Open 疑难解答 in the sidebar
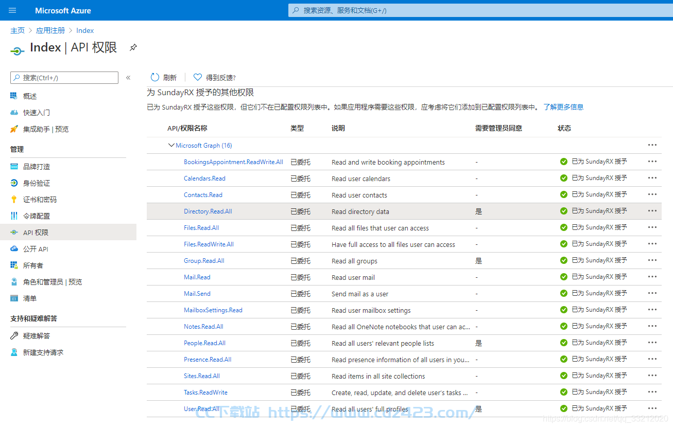The image size is (673, 428). pyautogui.click(x=37, y=336)
